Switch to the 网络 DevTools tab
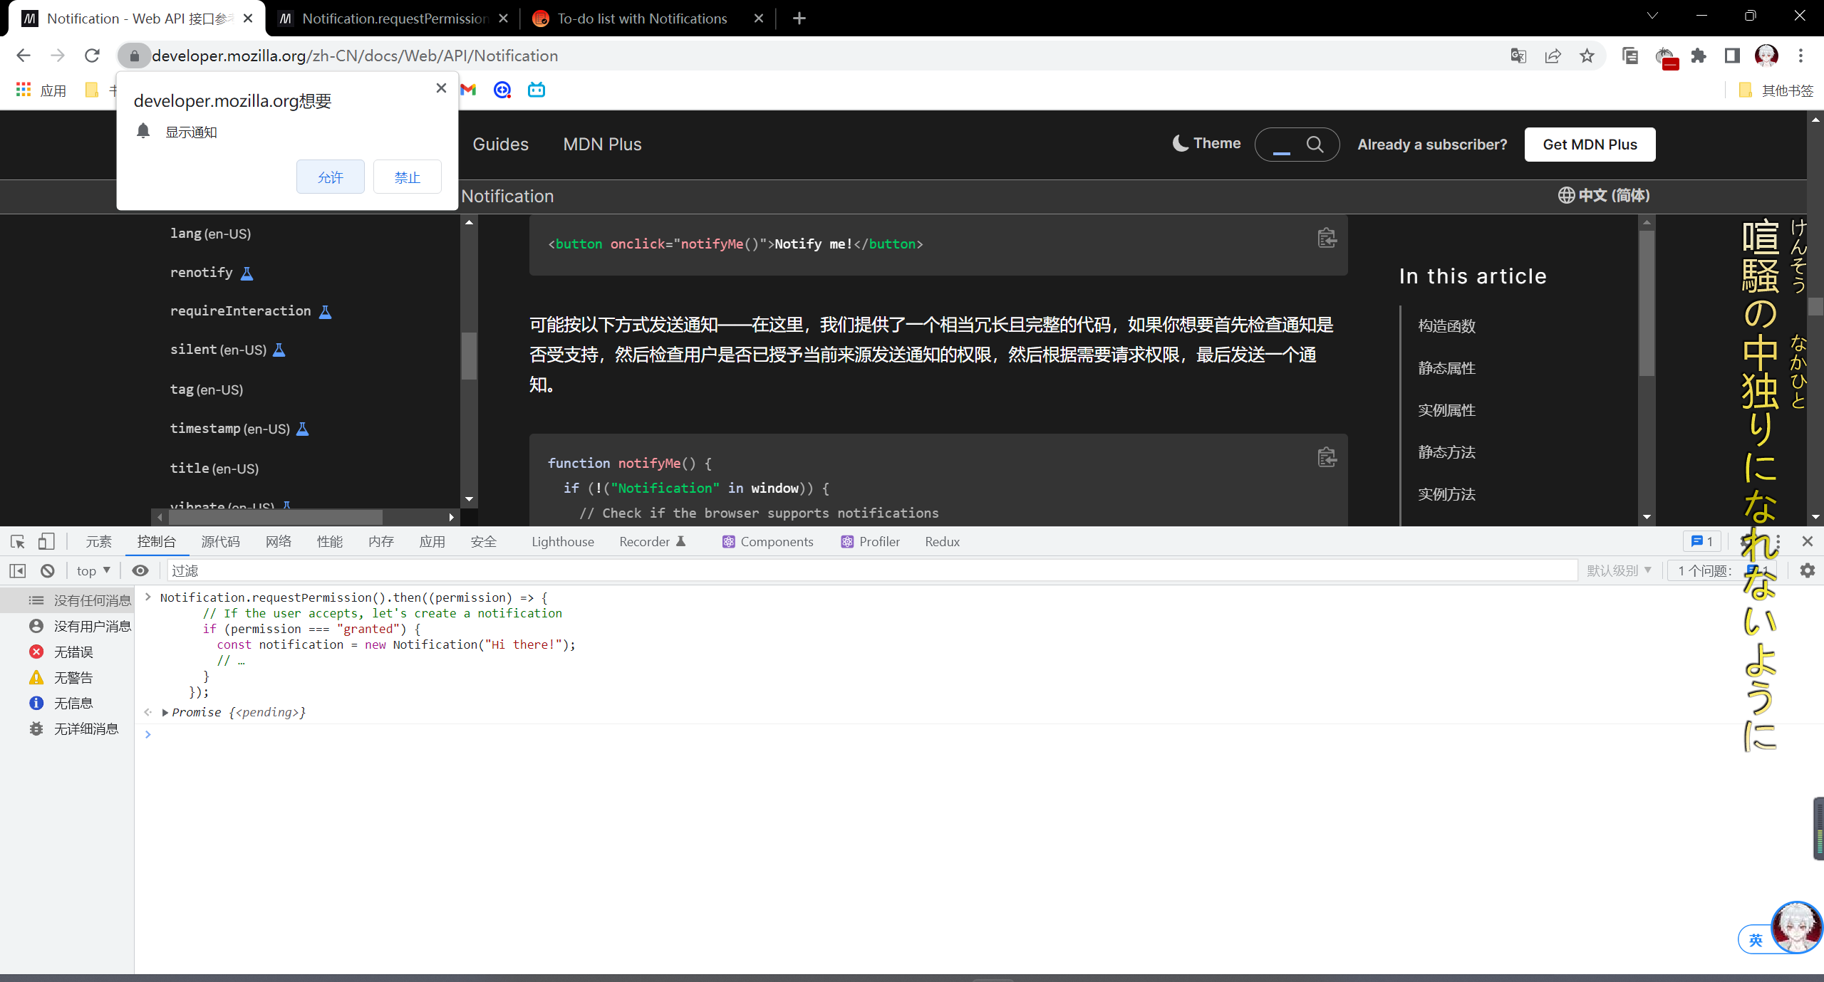Screen dimensions: 1824x982 pyautogui.click(x=279, y=541)
